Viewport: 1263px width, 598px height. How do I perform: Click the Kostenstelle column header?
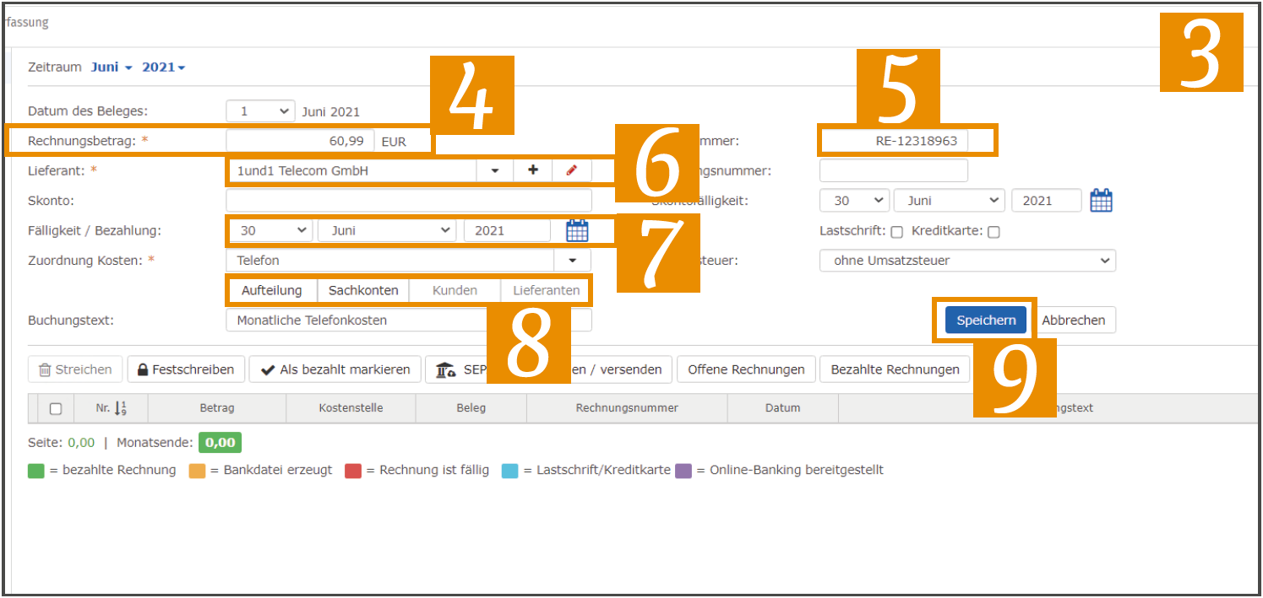351,408
